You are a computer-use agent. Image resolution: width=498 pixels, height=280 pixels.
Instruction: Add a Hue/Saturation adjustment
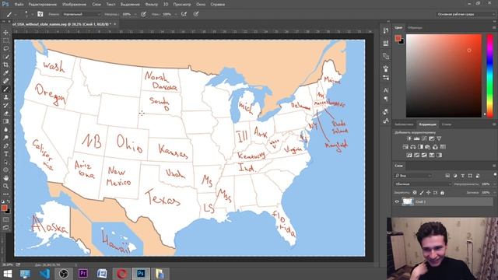point(405,147)
